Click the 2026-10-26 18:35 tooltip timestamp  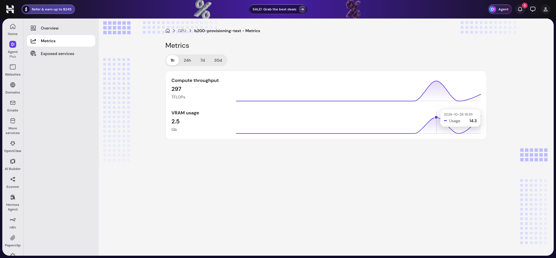click(x=458, y=114)
